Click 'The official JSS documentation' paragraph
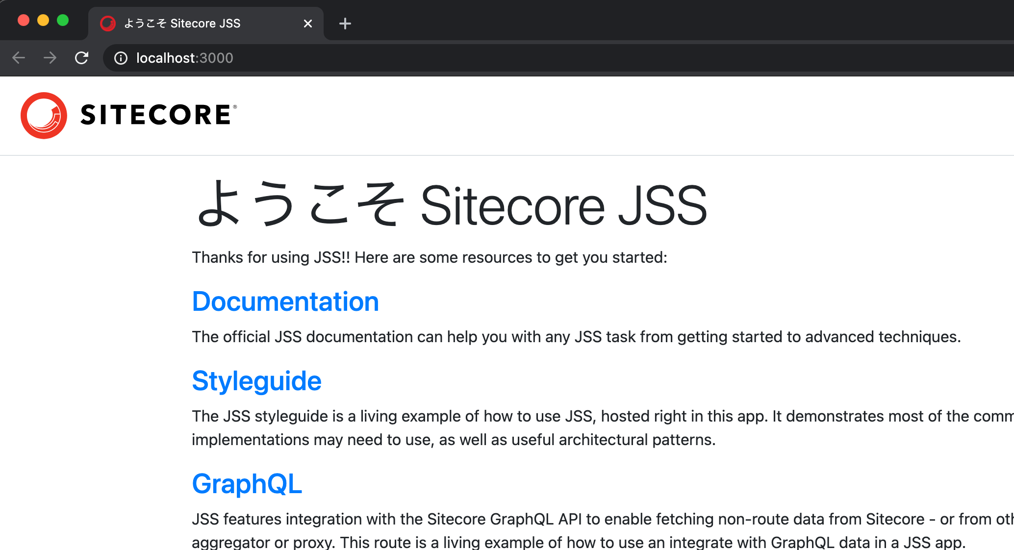 (x=576, y=337)
